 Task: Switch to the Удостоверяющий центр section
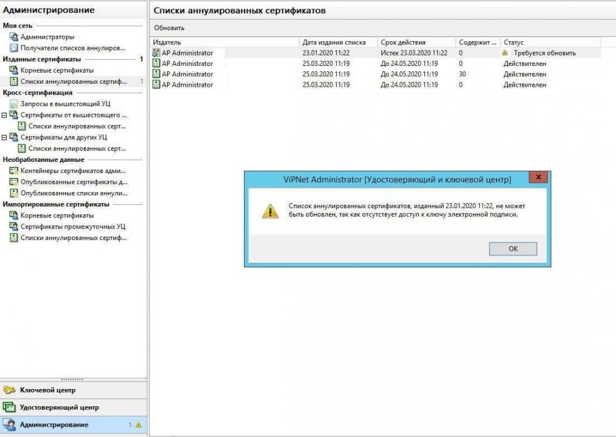[73, 407]
